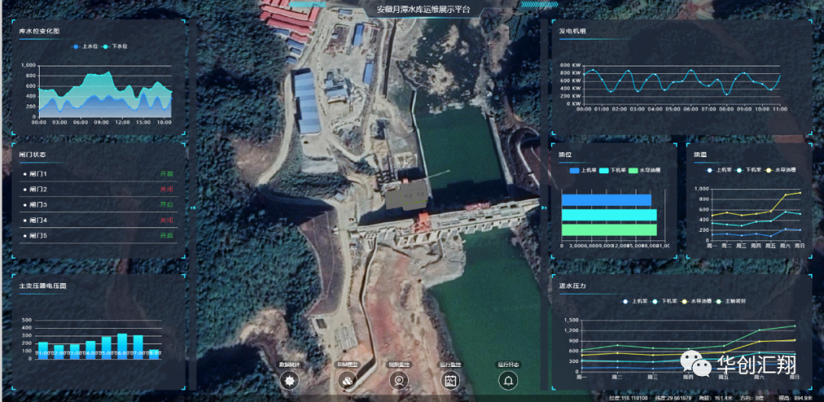Collapse right panels with double-arrow icon
This screenshot has width=824, height=402.
[x=544, y=207]
